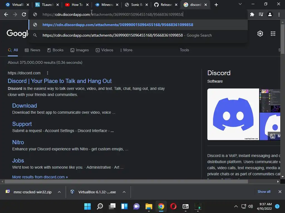
Task: Expand options for mmc-cracked-win32.zip download
Action: (59, 192)
